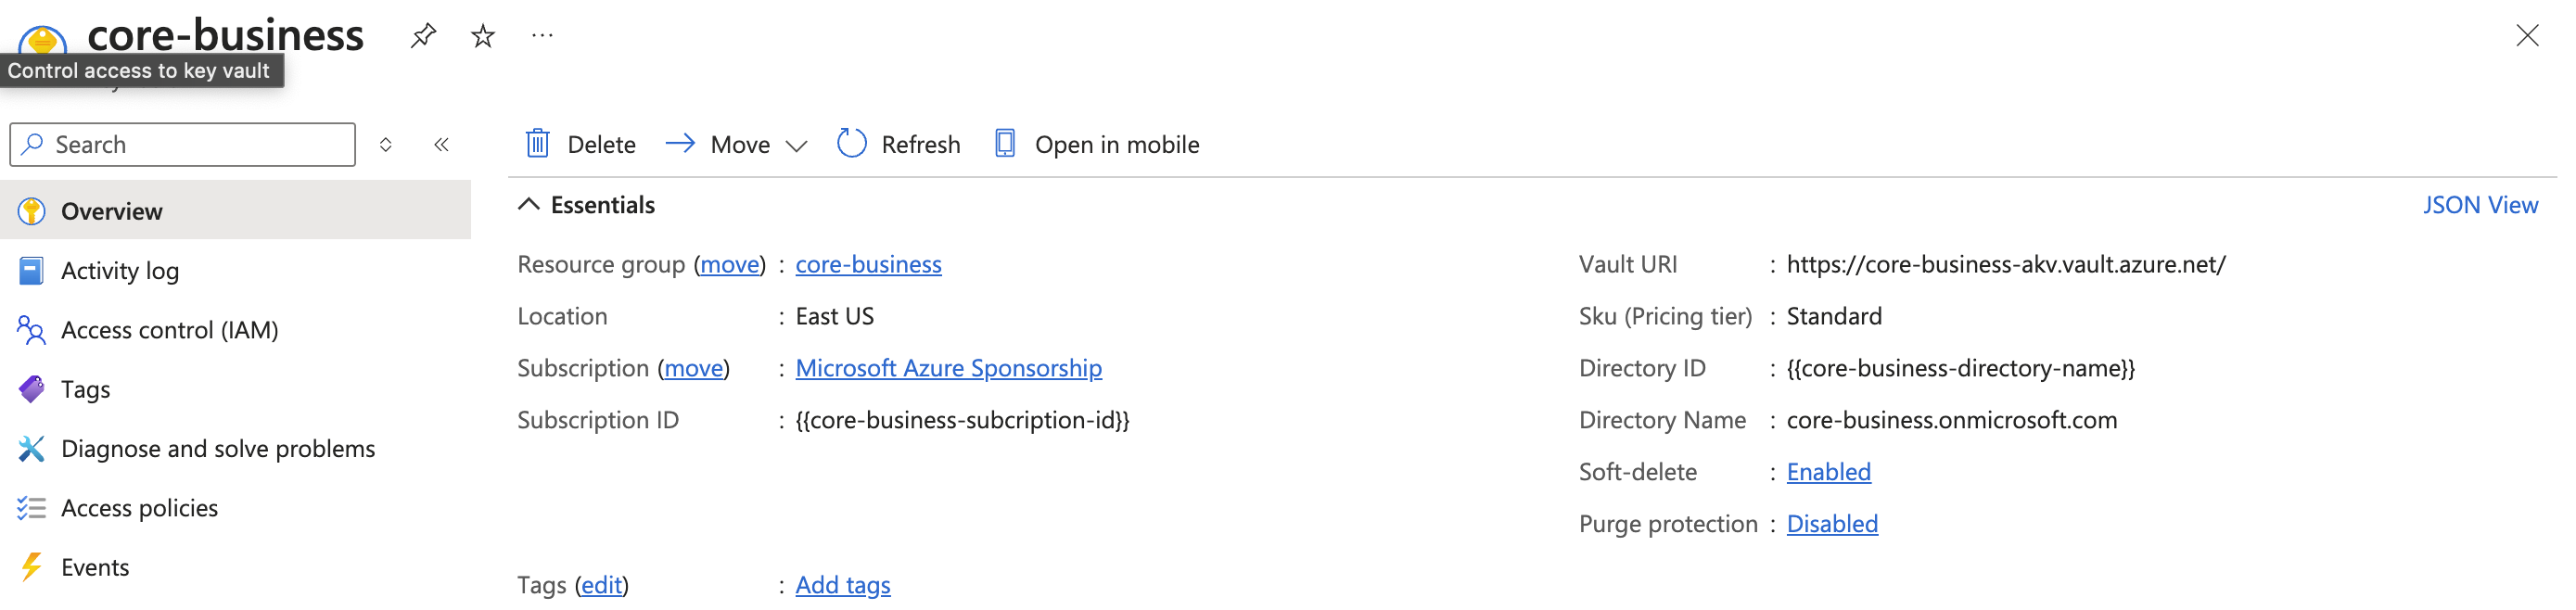The image size is (2576, 610).
Task: Click the Delete trash can icon
Action: [538, 144]
